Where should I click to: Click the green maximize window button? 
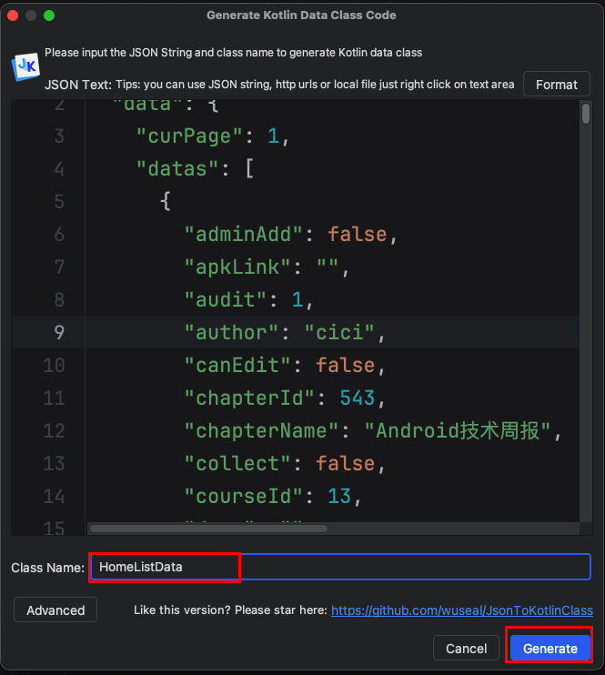coord(49,15)
